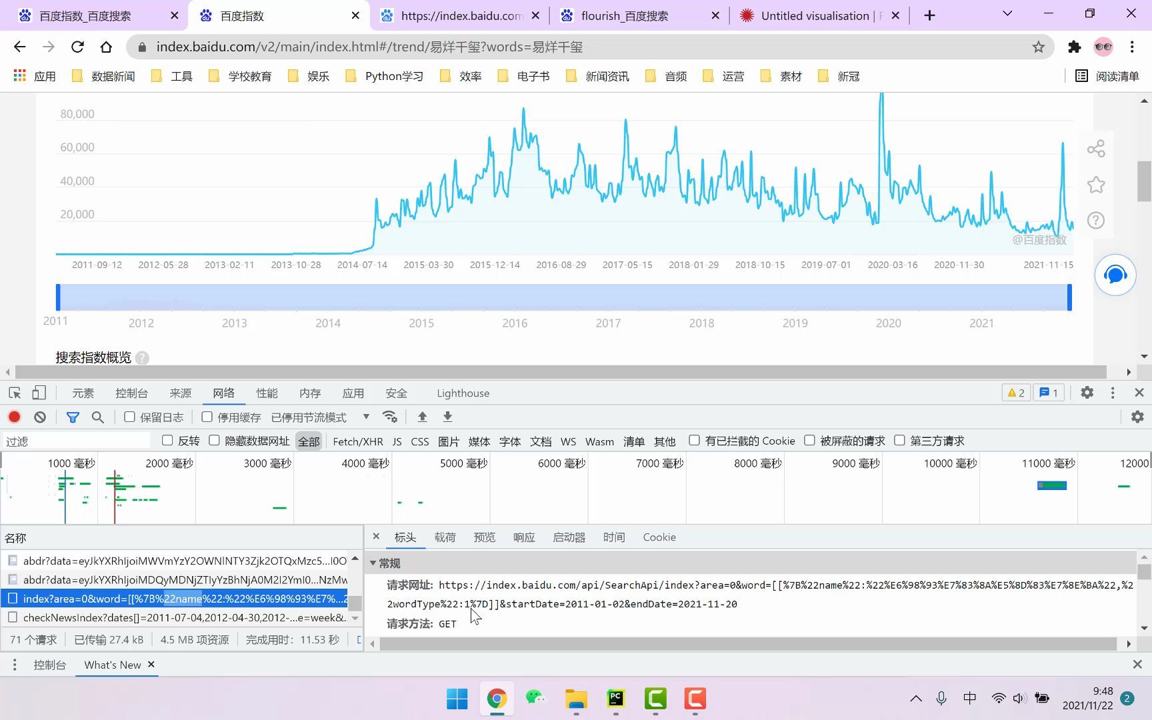Check the 反转 filter checkbox
This screenshot has width=1152, height=720.
pos(167,440)
